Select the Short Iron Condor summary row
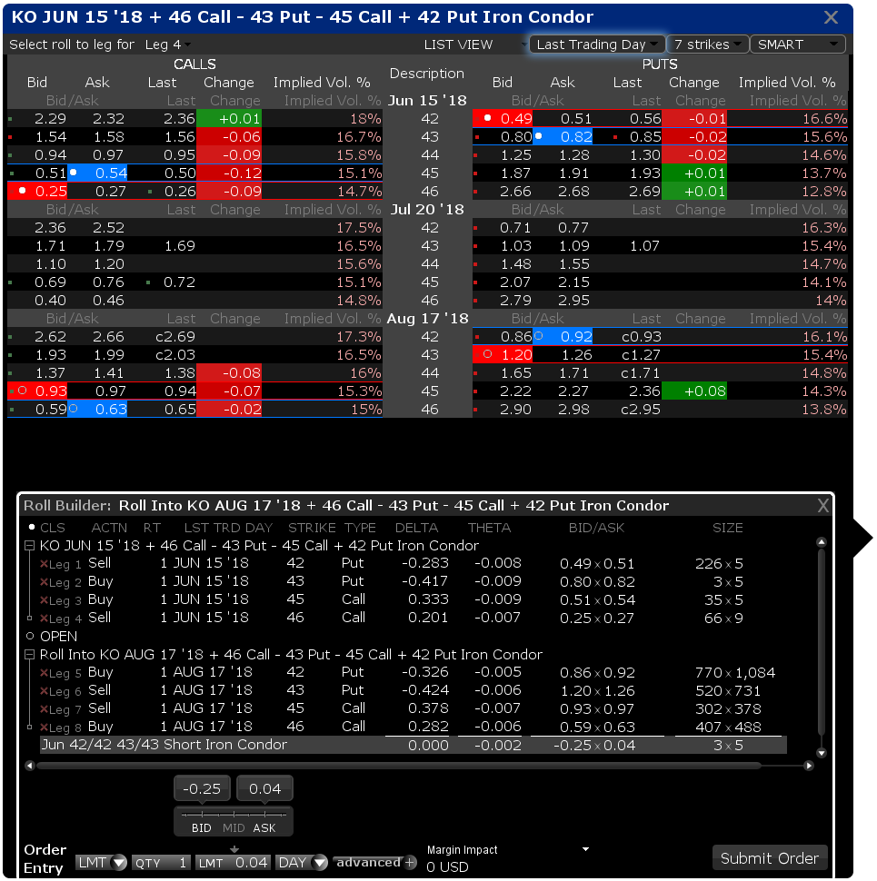 pos(413,745)
